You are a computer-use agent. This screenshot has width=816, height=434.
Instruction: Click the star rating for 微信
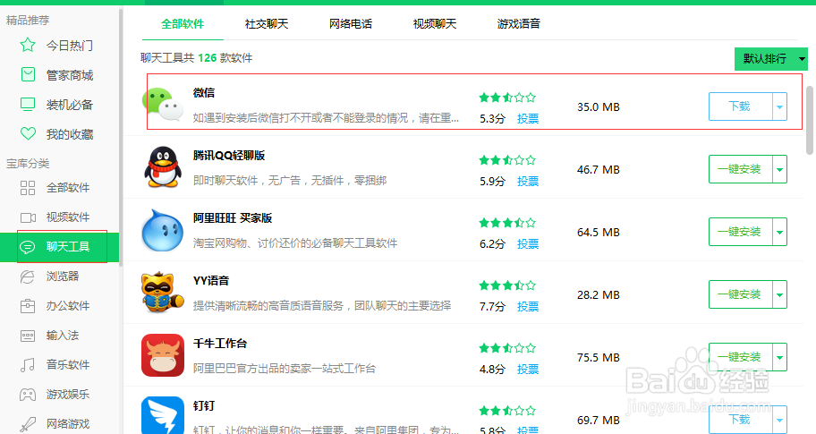click(507, 98)
